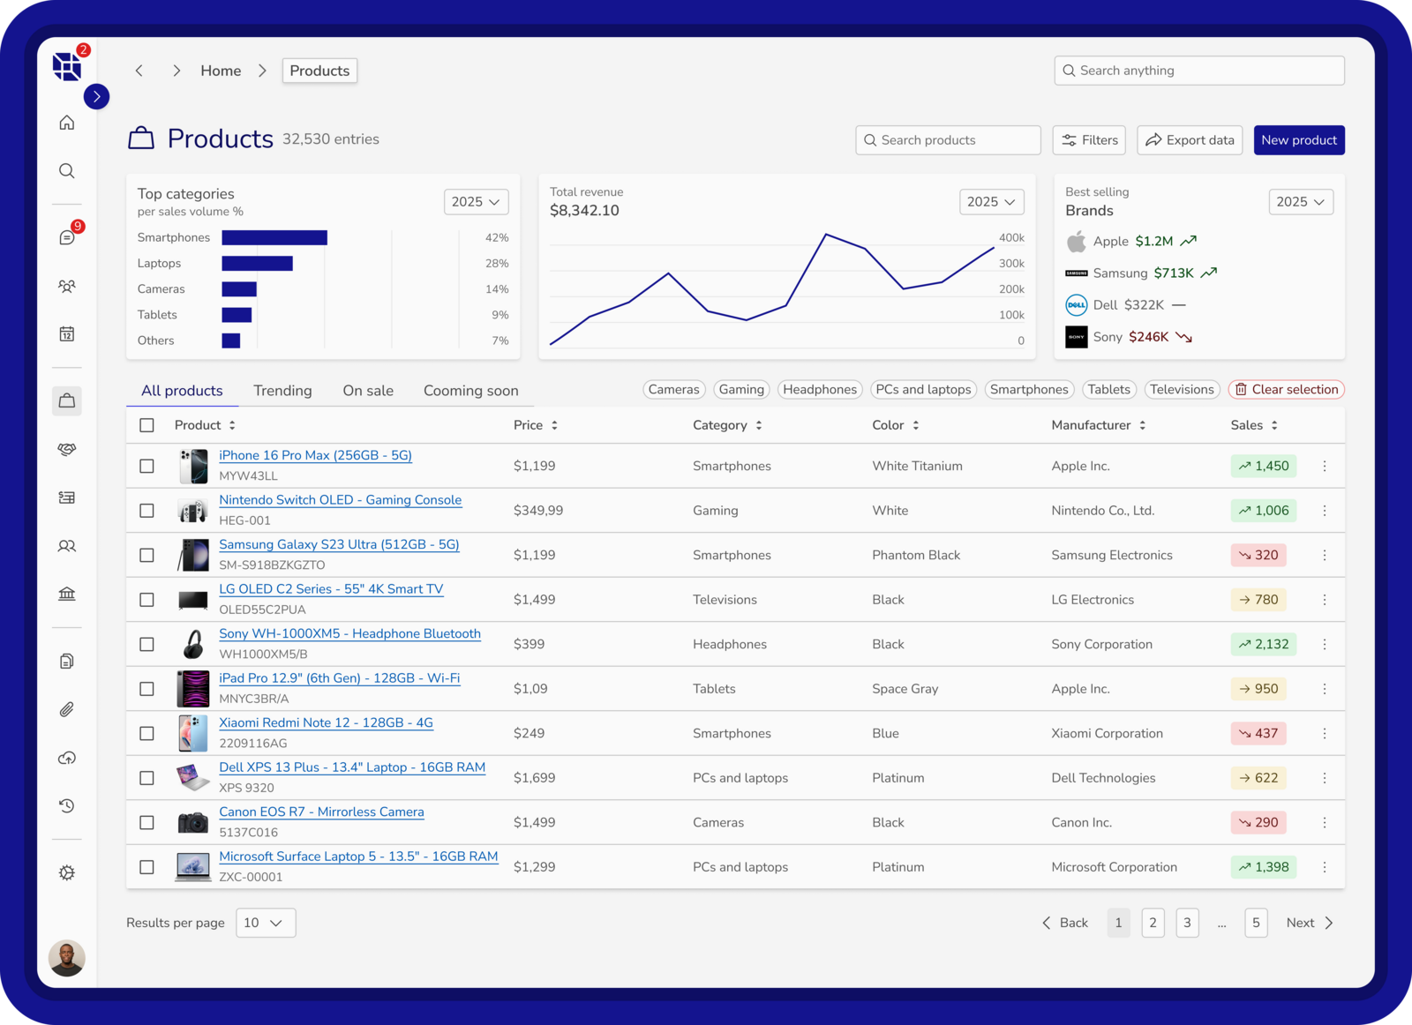Open the Filters button
The height and width of the screenshot is (1025, 1412).
click(1089, 140)
